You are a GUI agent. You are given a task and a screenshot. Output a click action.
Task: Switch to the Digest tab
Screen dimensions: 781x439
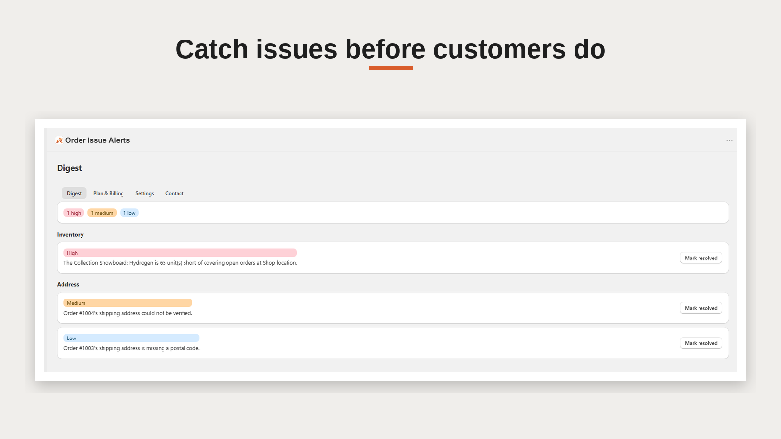(74, 193)
